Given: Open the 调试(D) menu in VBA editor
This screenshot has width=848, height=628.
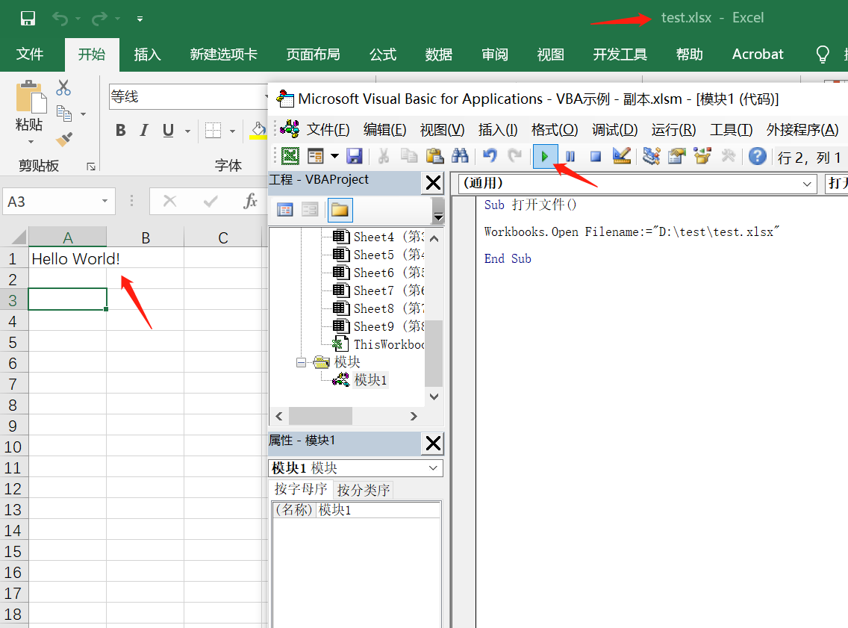Looking at the screenshot, I should (x=614, y=130).
